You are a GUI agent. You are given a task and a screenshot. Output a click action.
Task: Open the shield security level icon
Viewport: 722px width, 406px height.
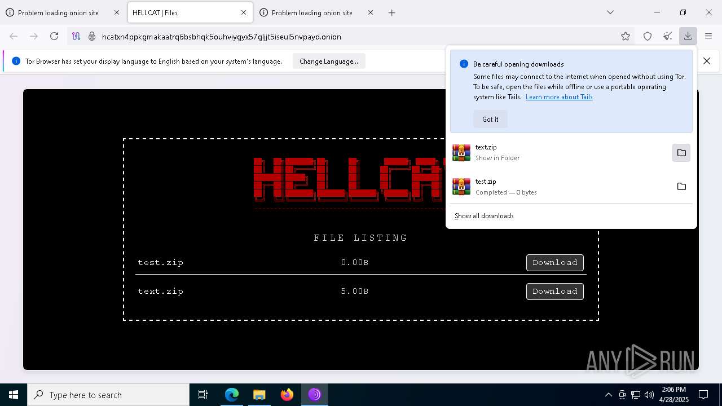pyautogui.click(x=648, y=36)
